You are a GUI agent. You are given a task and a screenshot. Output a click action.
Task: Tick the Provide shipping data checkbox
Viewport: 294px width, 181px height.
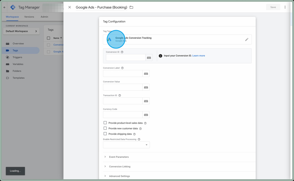tap(105, 134)
